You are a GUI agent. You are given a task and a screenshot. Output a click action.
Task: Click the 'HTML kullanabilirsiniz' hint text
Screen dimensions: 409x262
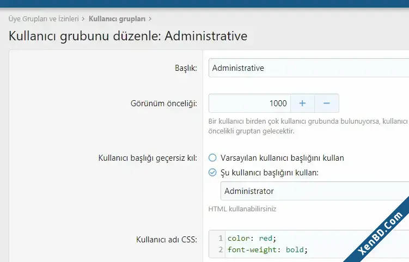point(242,209)
